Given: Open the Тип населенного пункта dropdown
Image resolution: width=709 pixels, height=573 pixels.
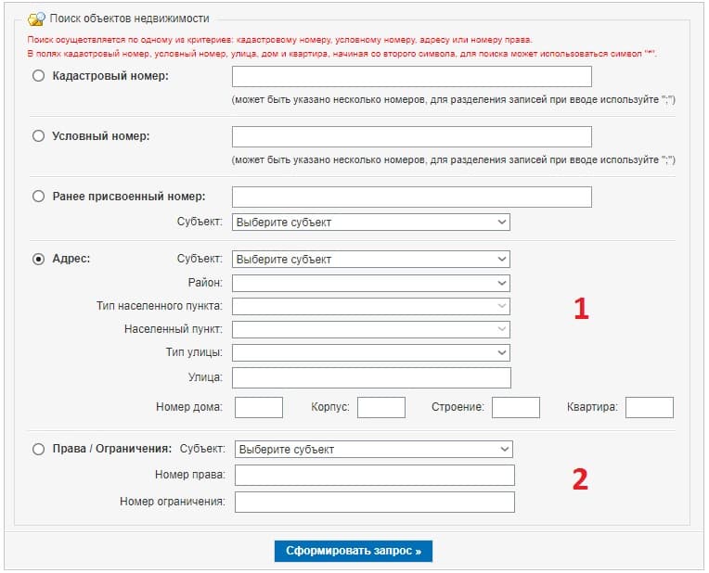Looking at the screenshot, I should point(371,306).
